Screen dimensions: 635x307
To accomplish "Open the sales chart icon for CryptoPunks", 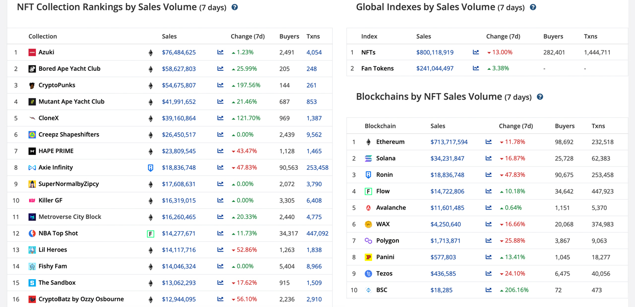I will pyautogui.click(x=220, y=85).
